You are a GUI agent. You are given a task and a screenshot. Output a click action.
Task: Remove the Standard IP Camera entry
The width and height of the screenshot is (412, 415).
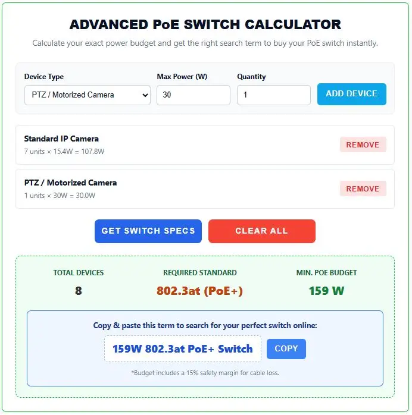363,144
